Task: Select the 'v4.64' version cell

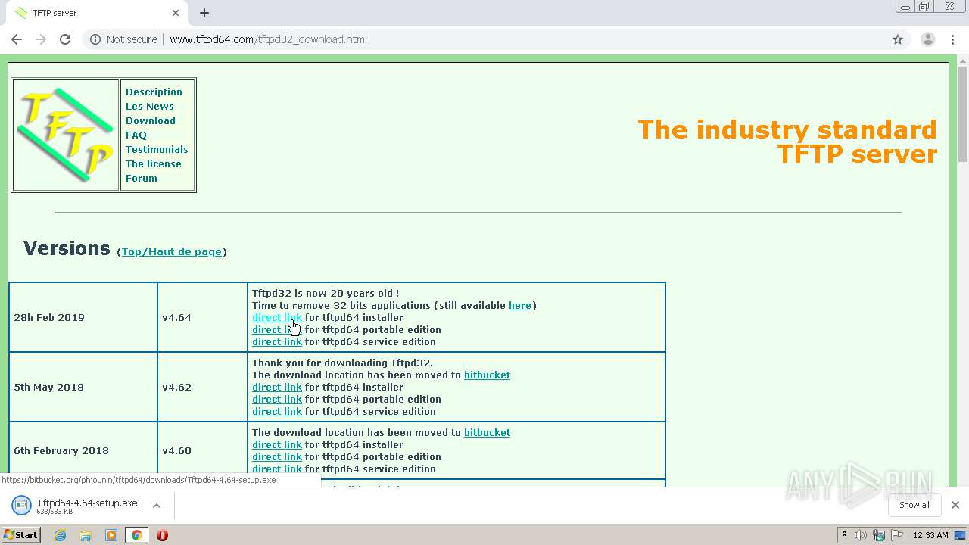Action: 202,317
